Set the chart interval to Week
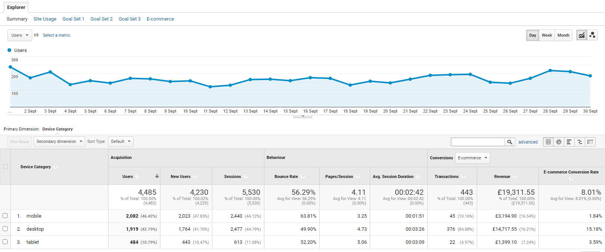605x252 pixels. pyautogui.click(x=547, y=35)
